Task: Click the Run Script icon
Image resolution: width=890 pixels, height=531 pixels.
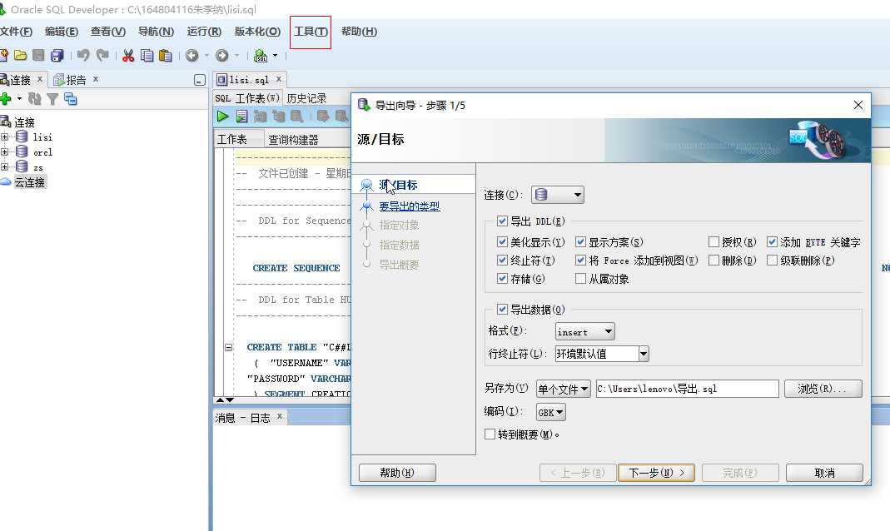Action: pos(241,117)
